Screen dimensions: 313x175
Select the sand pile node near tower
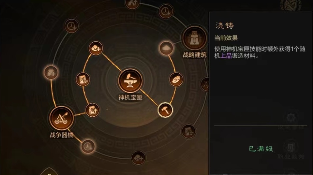click(166, 48)
